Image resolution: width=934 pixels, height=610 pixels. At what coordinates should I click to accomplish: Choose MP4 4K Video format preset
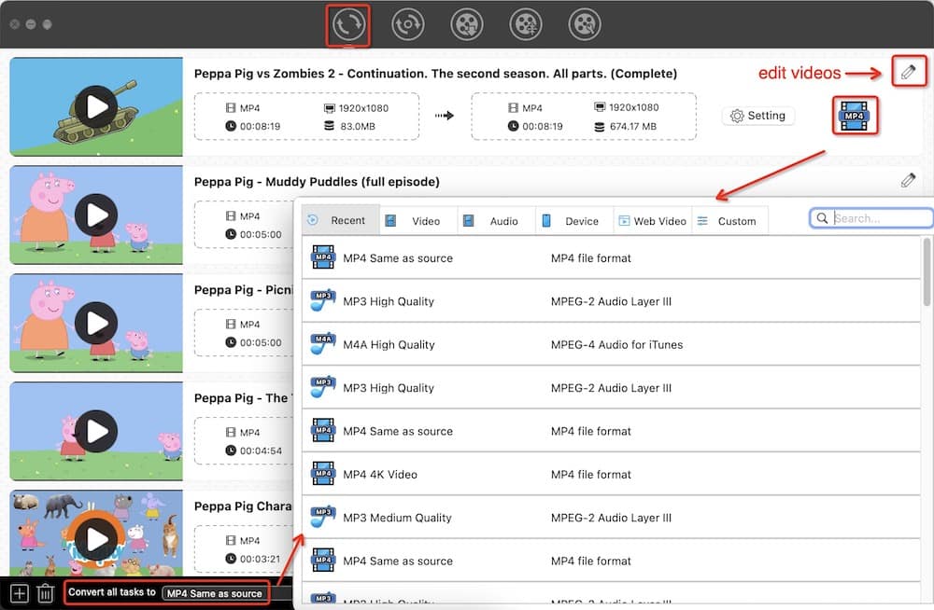380,475
